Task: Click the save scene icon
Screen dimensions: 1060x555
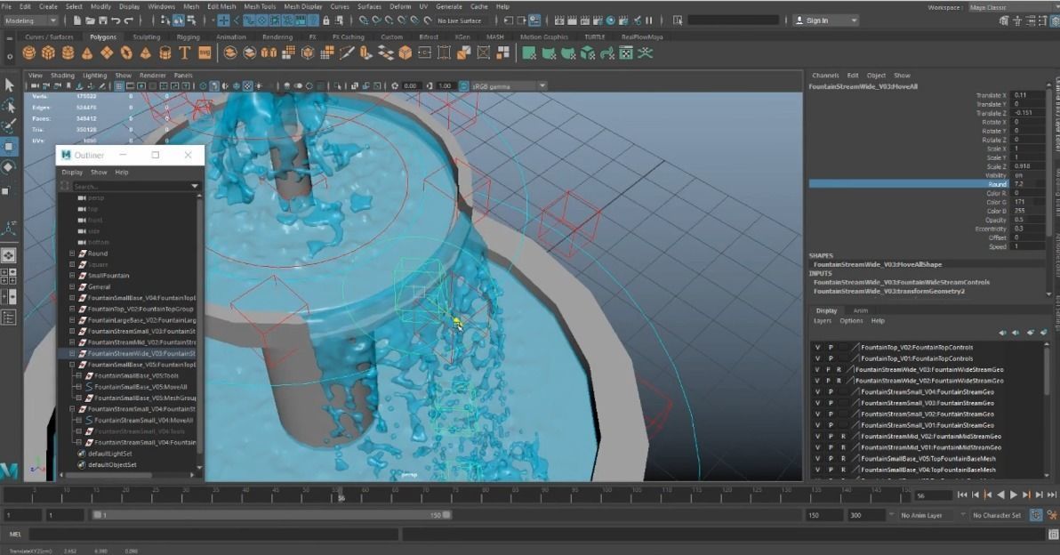Action: tap(102, 20)
